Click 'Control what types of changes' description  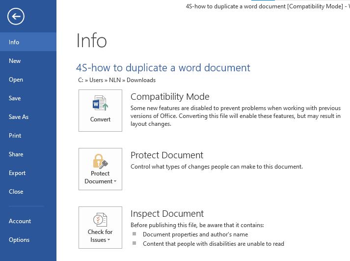pyautogui.click(x=216, y=167)
